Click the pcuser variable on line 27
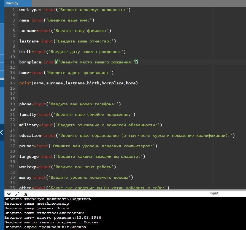Image resolution: width=246 pixels, height=230 pixels. (x=26, y=146)
